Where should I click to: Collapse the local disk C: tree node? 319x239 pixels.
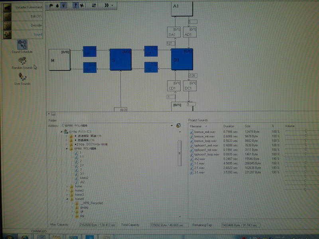61,132
